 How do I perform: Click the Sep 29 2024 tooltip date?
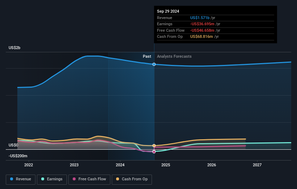168,11
